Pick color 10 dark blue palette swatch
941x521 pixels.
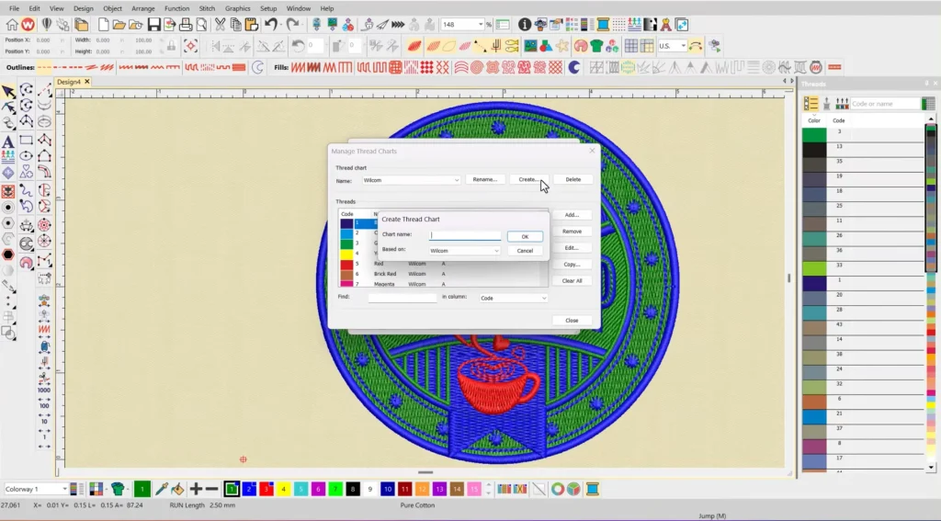(388, 489)
